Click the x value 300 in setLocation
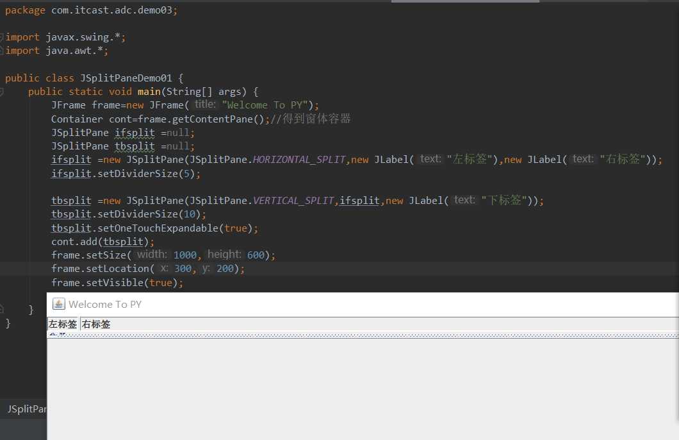Viewport: 679px width, 440px height. click(183, 269)
